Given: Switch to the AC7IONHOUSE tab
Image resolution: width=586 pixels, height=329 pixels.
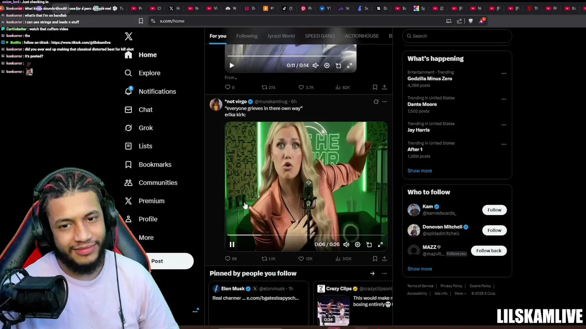Looking at the screenshot, I should [362, 36].
